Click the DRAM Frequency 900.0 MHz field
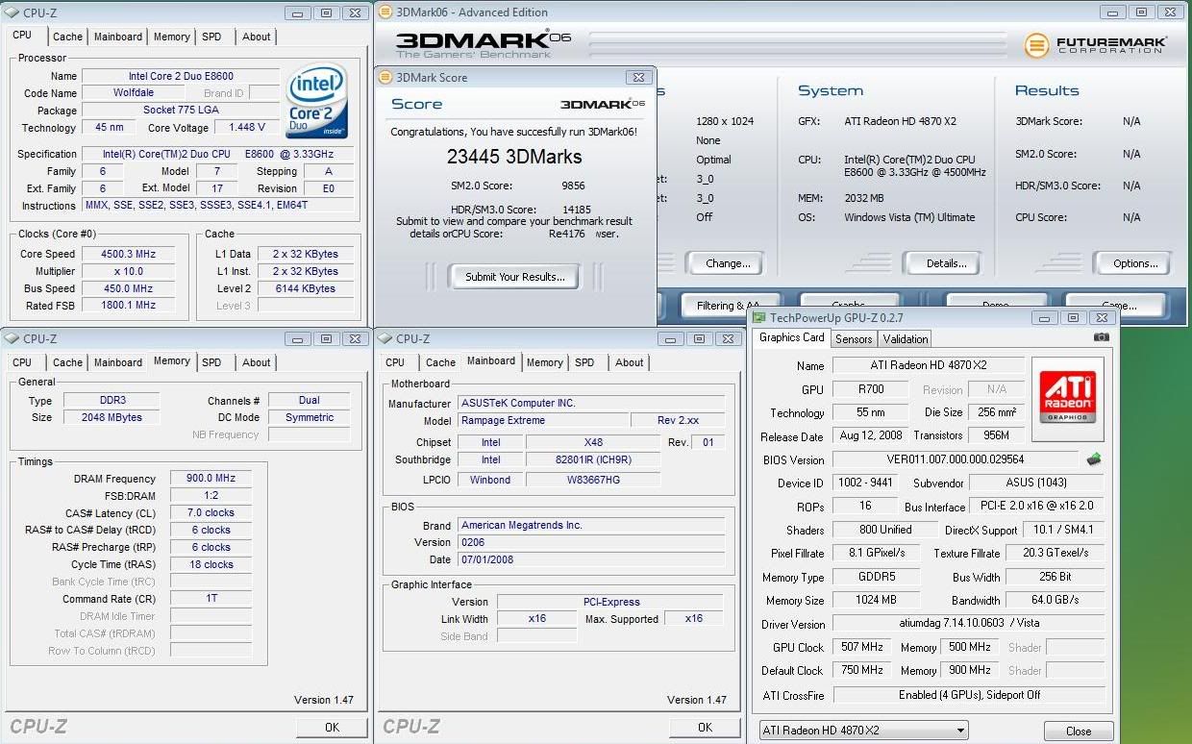Viewport: 1192px width, 744px height. pos(211,479)
